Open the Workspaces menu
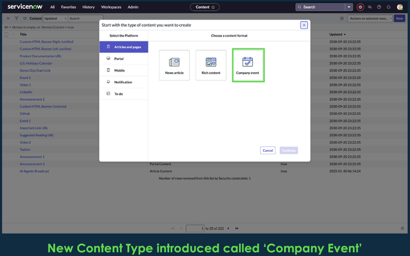Image resolution: width=410 pixels, height=256 pixels. click(111, 7)
